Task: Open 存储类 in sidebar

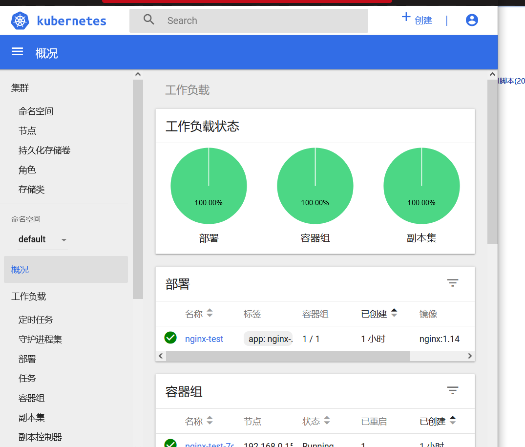Action: pos(31,190)
